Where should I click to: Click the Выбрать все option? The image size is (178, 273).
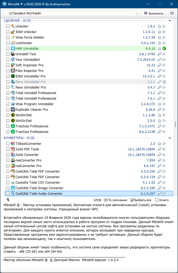(132, 200)
